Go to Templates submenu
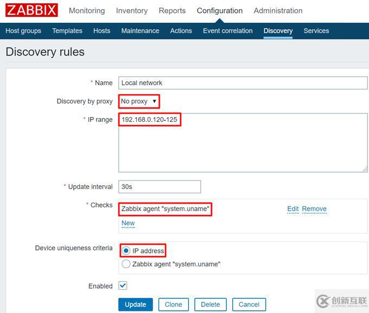This screenshot has height=313, width=369. click(67, 31)
